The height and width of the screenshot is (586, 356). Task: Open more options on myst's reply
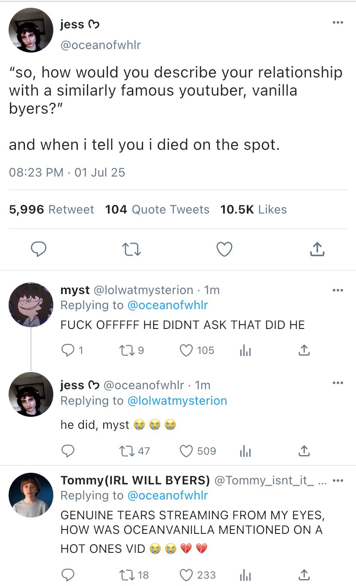pos(338,290)
